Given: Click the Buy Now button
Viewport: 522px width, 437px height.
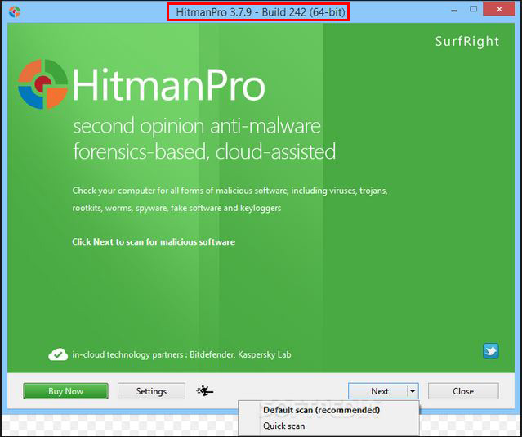Looking at the screenshot, I should pyautogui.click(x=65, y=391).
